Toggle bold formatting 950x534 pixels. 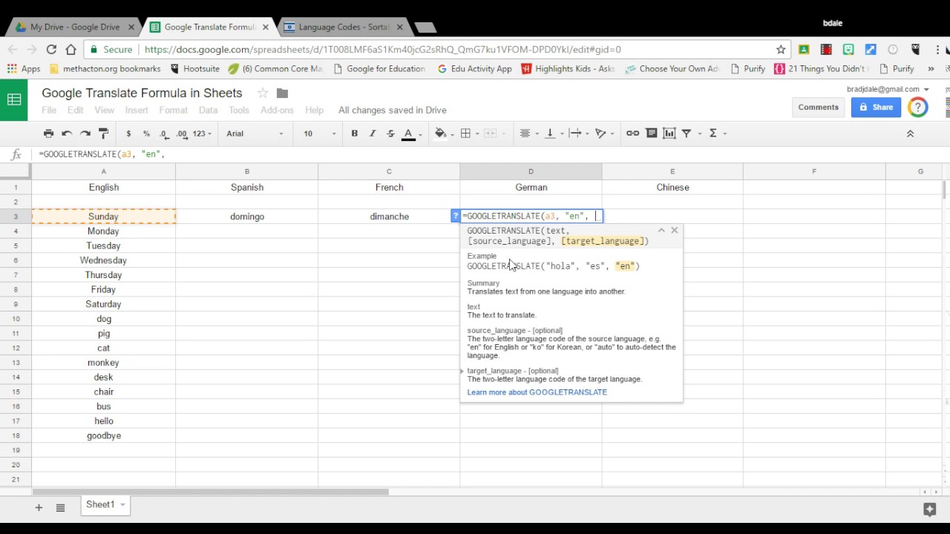pyautogui.click(x=354, y=133)
